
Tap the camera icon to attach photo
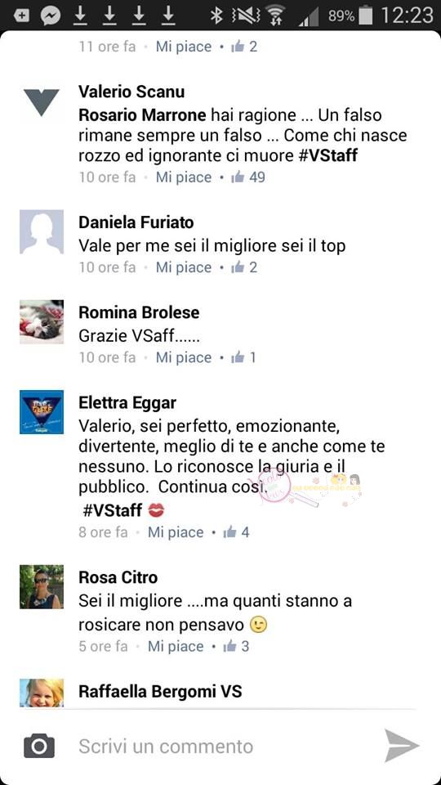[39, 747]
